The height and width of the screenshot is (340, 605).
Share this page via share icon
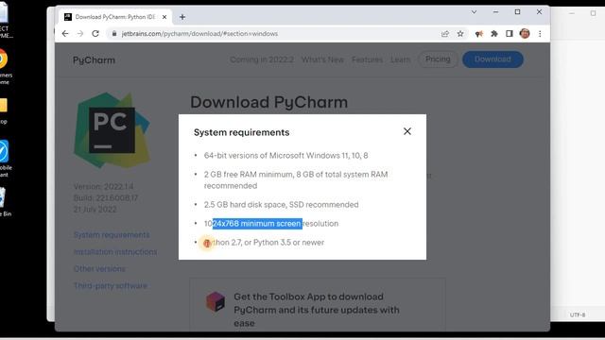[445, 34]
